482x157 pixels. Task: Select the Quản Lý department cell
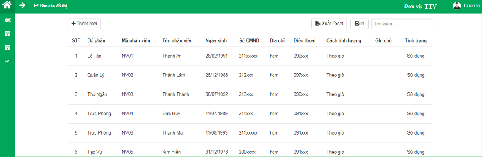coord(96,75)
